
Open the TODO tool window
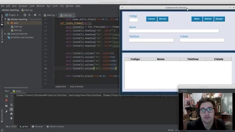pos(11,126)
